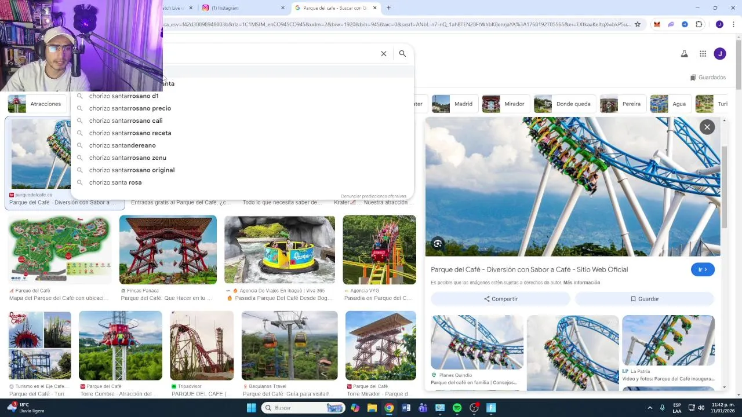742x417 pixels.
Task: Open the Windows Start menu
Action: tap(251, 408)
